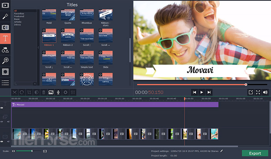Screen dimensions: 271x159
Task: Select the last clip on the video track
Action: click(x=214, y=134)
